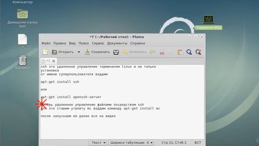Click the New document icon in the toolbar
The height and width of the screenshot is (146, 259).
tap(45, 52)
